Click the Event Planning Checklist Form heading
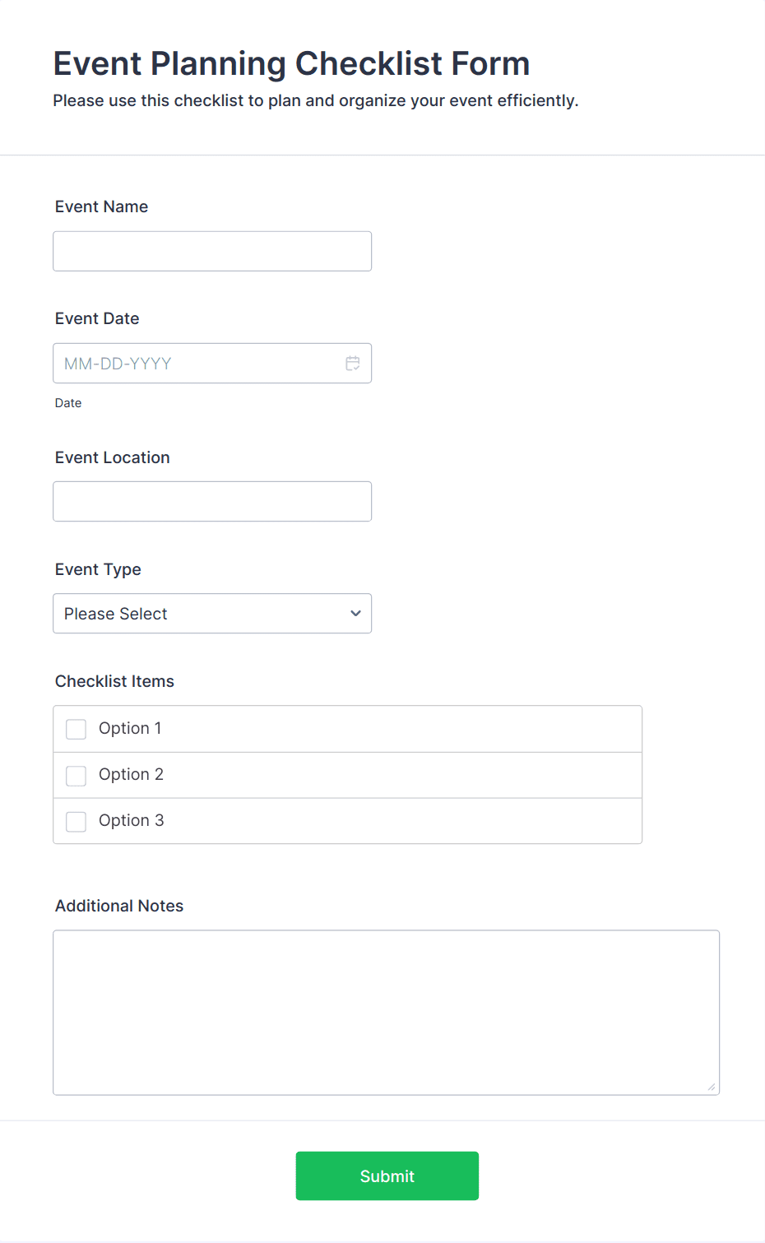This screenshot has width=765, height=1243. (291, 63)
